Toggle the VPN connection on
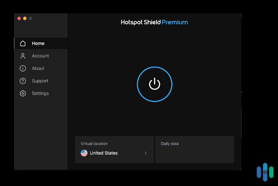The image size is (278, 186). (154, 84)
